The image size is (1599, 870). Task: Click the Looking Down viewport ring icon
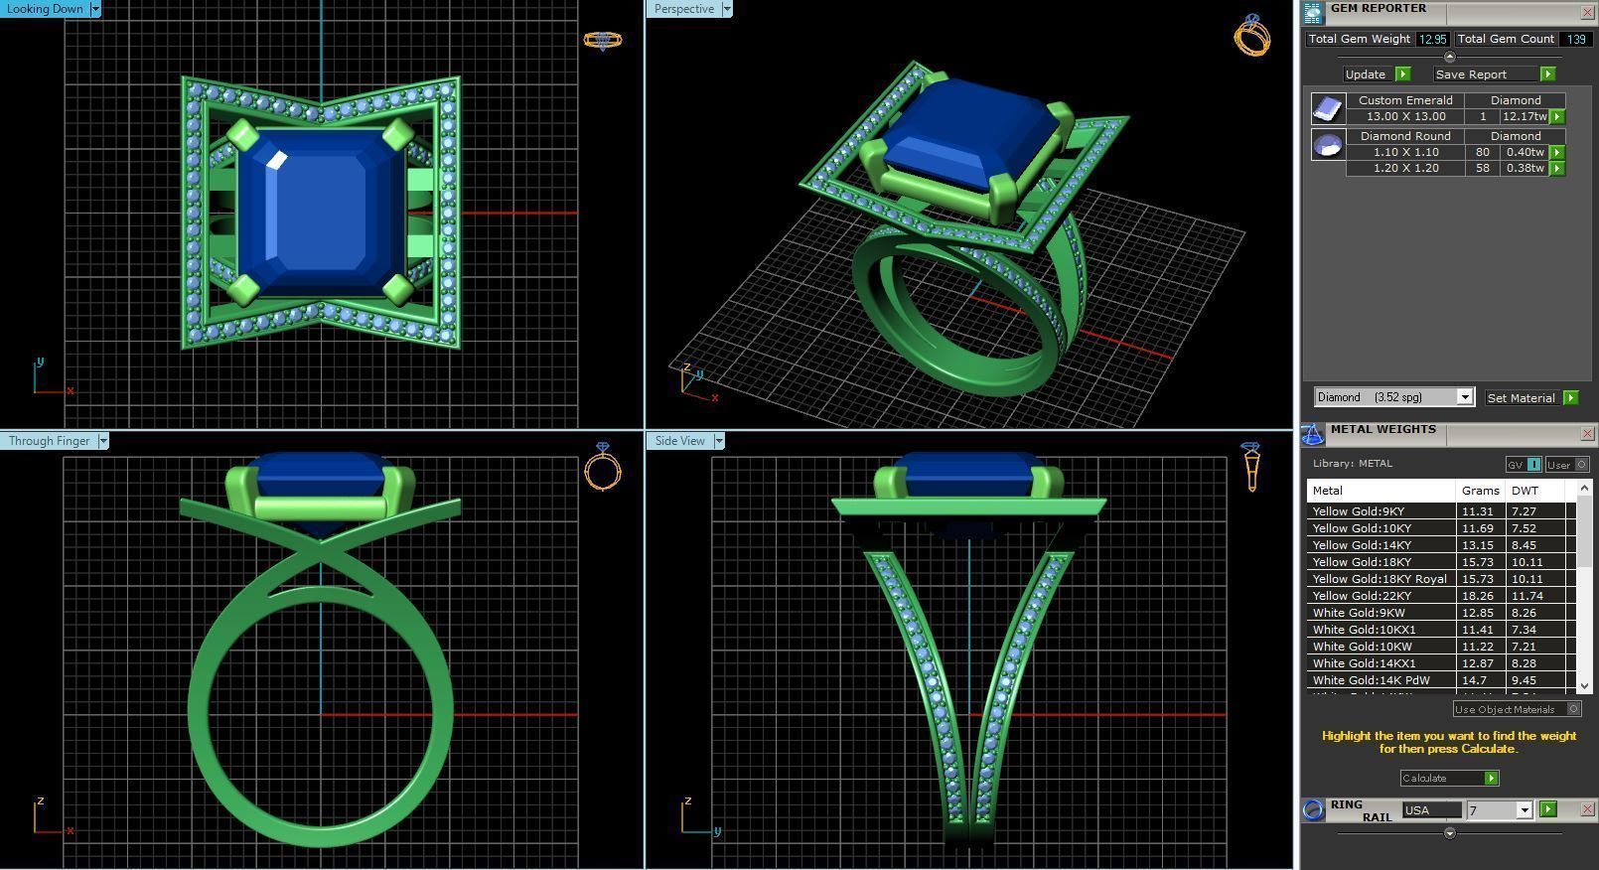(x=602, y=41)
